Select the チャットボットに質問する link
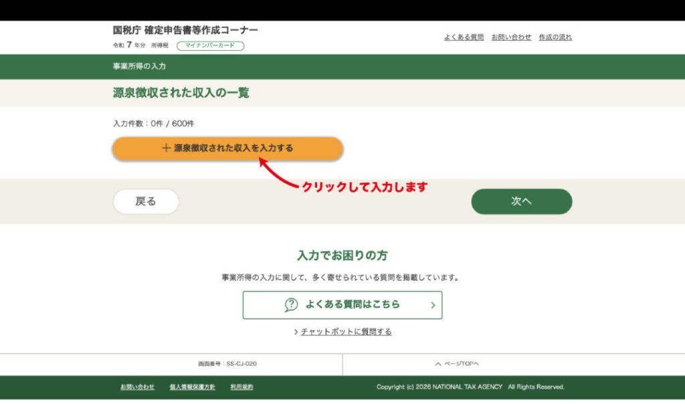The width and height of the screenshot is (685, 404). 346,332
